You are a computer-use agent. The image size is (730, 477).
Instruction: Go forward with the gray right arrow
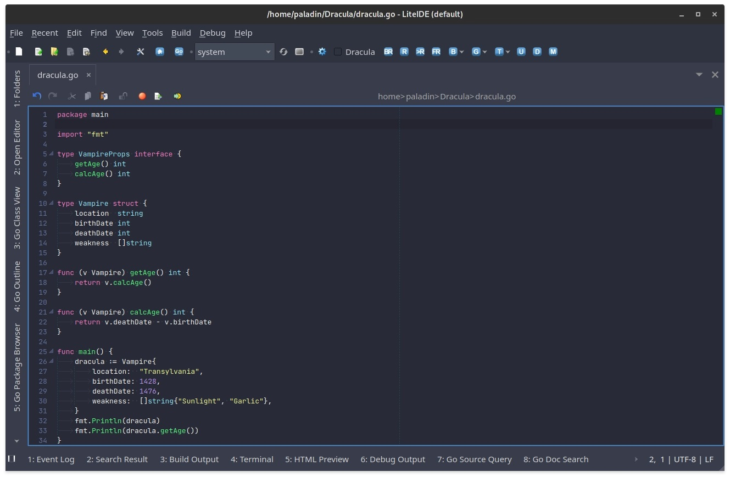121,52
